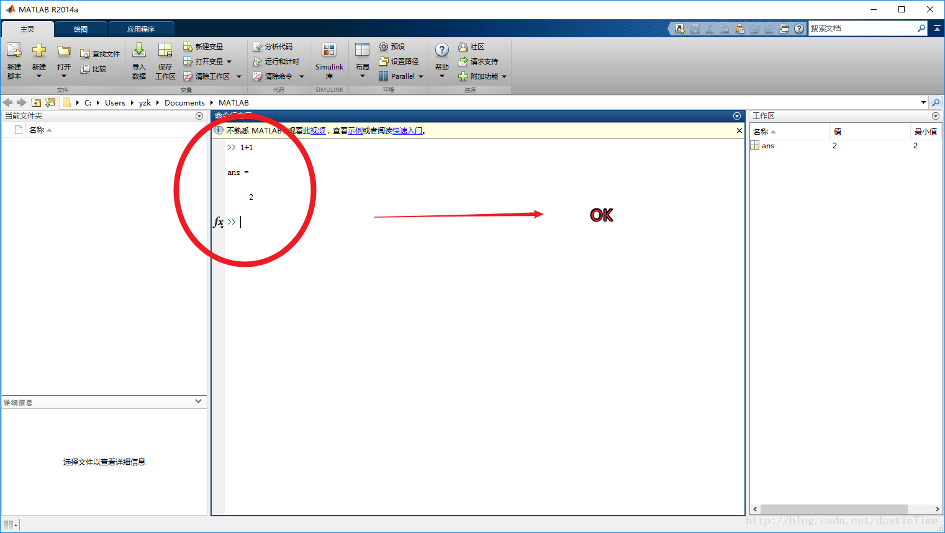945x533 pixels.
Task: Click the workspace horizontal scrollbar
Action: [834, 509]
